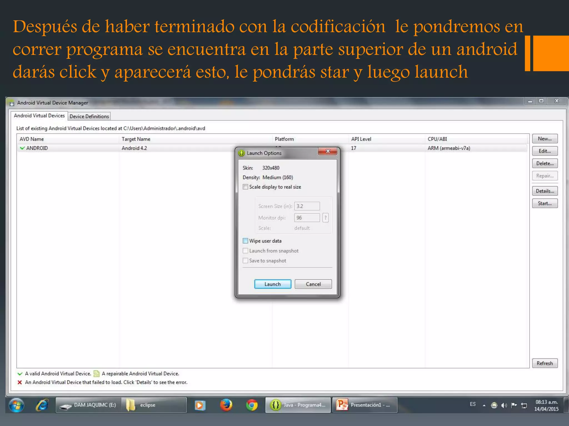This screenshot has height=426, width=569.
Task: Click the Launch Options dialog title icon
Action: [x=242, y=153]
